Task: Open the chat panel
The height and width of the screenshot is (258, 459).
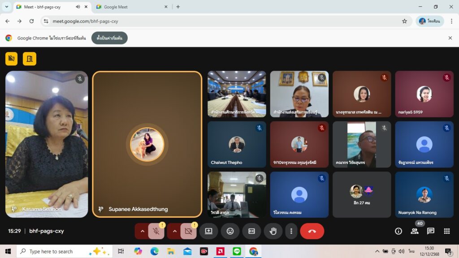Action: [x=430, y=231]
